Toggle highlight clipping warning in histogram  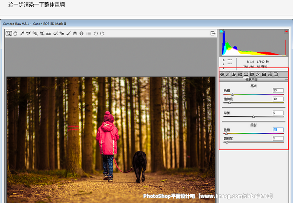tap(286, 31)
